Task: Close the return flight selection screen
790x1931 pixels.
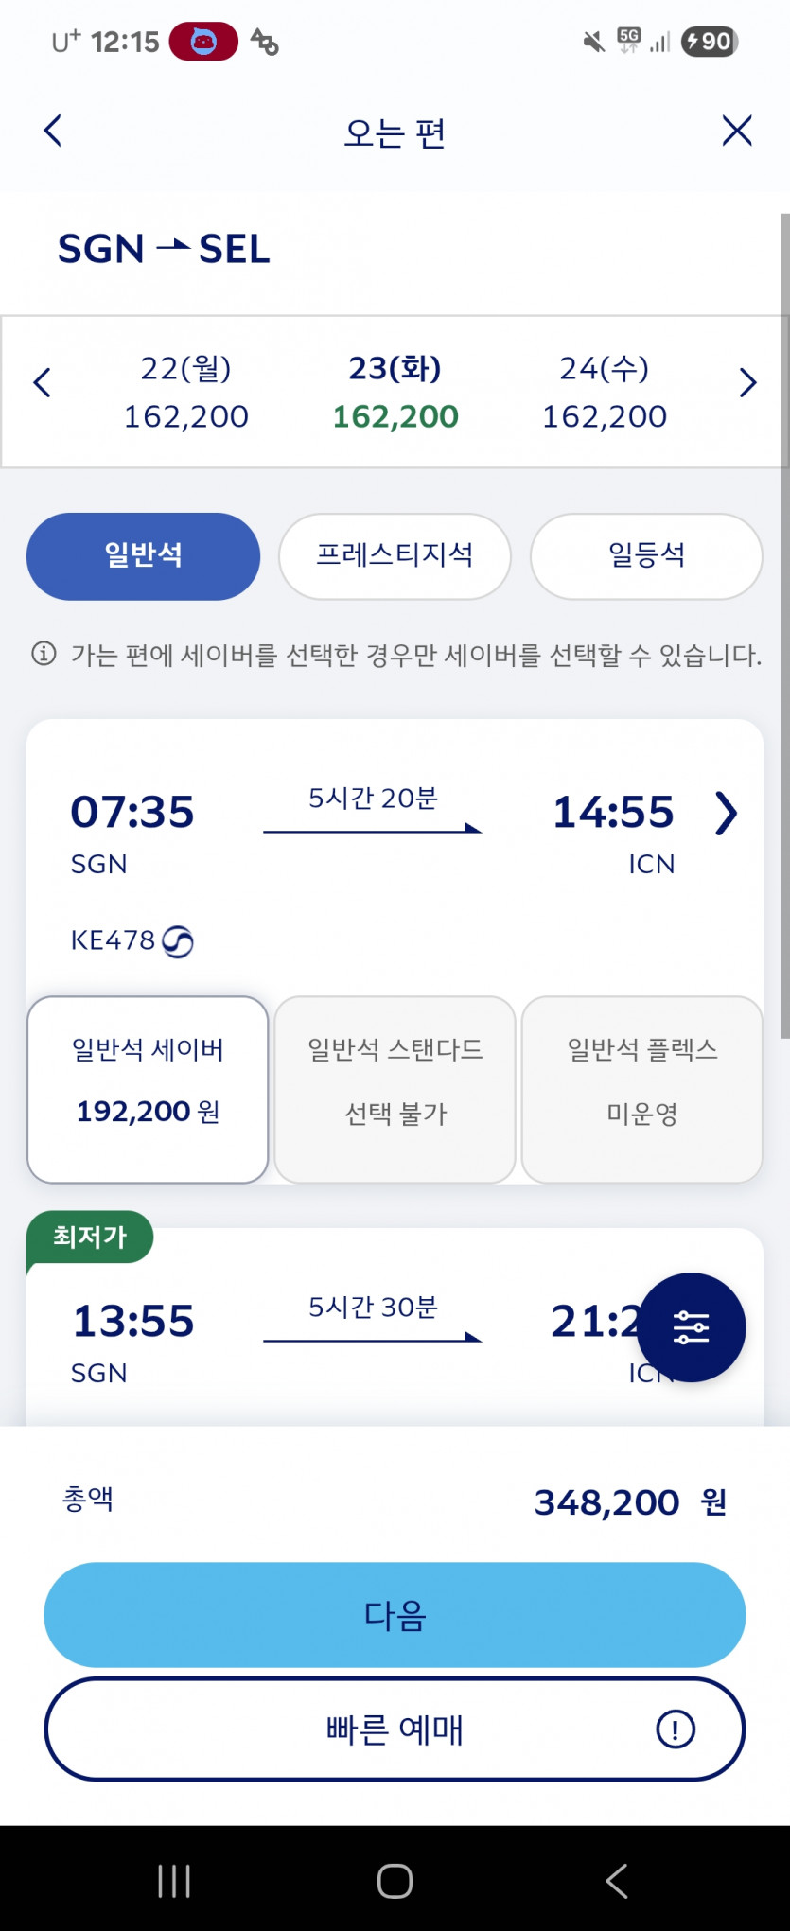Action: pyautogui.click(x=737, y=131)
